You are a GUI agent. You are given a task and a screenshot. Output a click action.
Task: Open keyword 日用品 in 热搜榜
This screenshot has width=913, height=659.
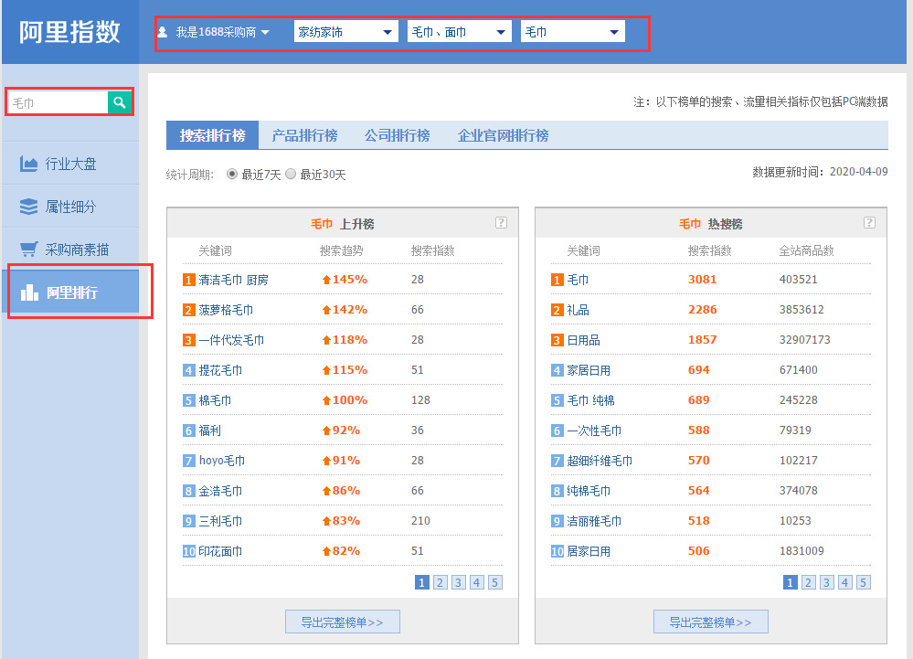pos(583,341)
